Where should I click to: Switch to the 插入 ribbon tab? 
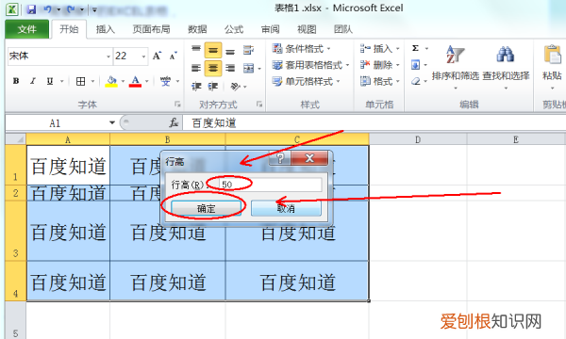pos(106,29)
